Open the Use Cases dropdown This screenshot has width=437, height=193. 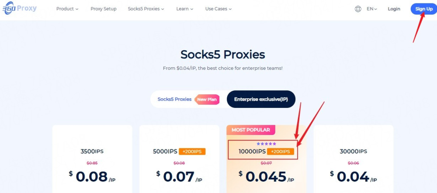pyautogui.click(x=218, y=9)
